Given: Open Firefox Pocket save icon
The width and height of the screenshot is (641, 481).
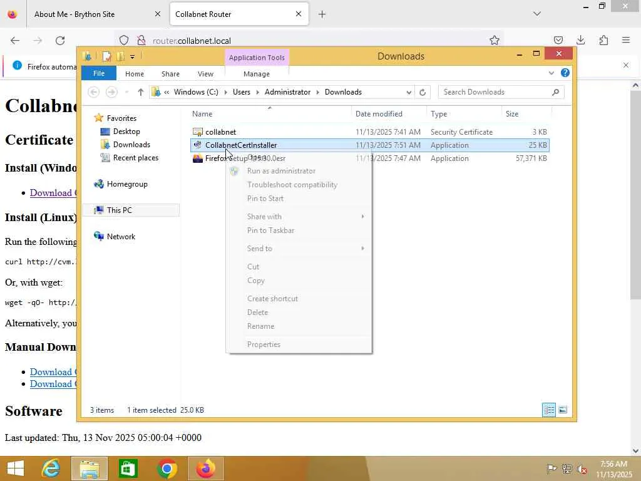Looking at the screenshot, I should pos(558,40).
